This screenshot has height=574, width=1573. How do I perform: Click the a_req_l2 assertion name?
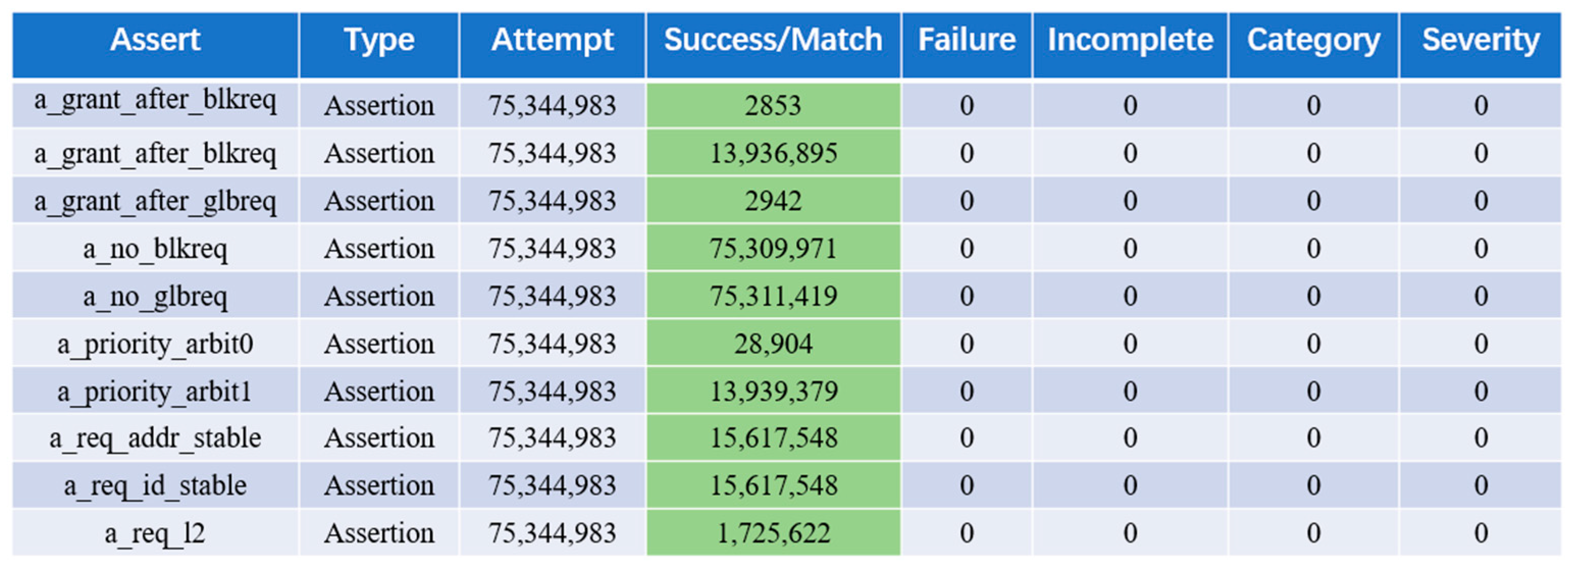[155, 533]
